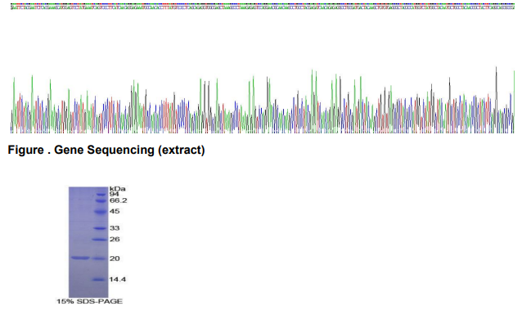Viewport: 522px width, 315px height.
Task: Select the '15% SDS-PAGE' label
Action: point(89,301)
